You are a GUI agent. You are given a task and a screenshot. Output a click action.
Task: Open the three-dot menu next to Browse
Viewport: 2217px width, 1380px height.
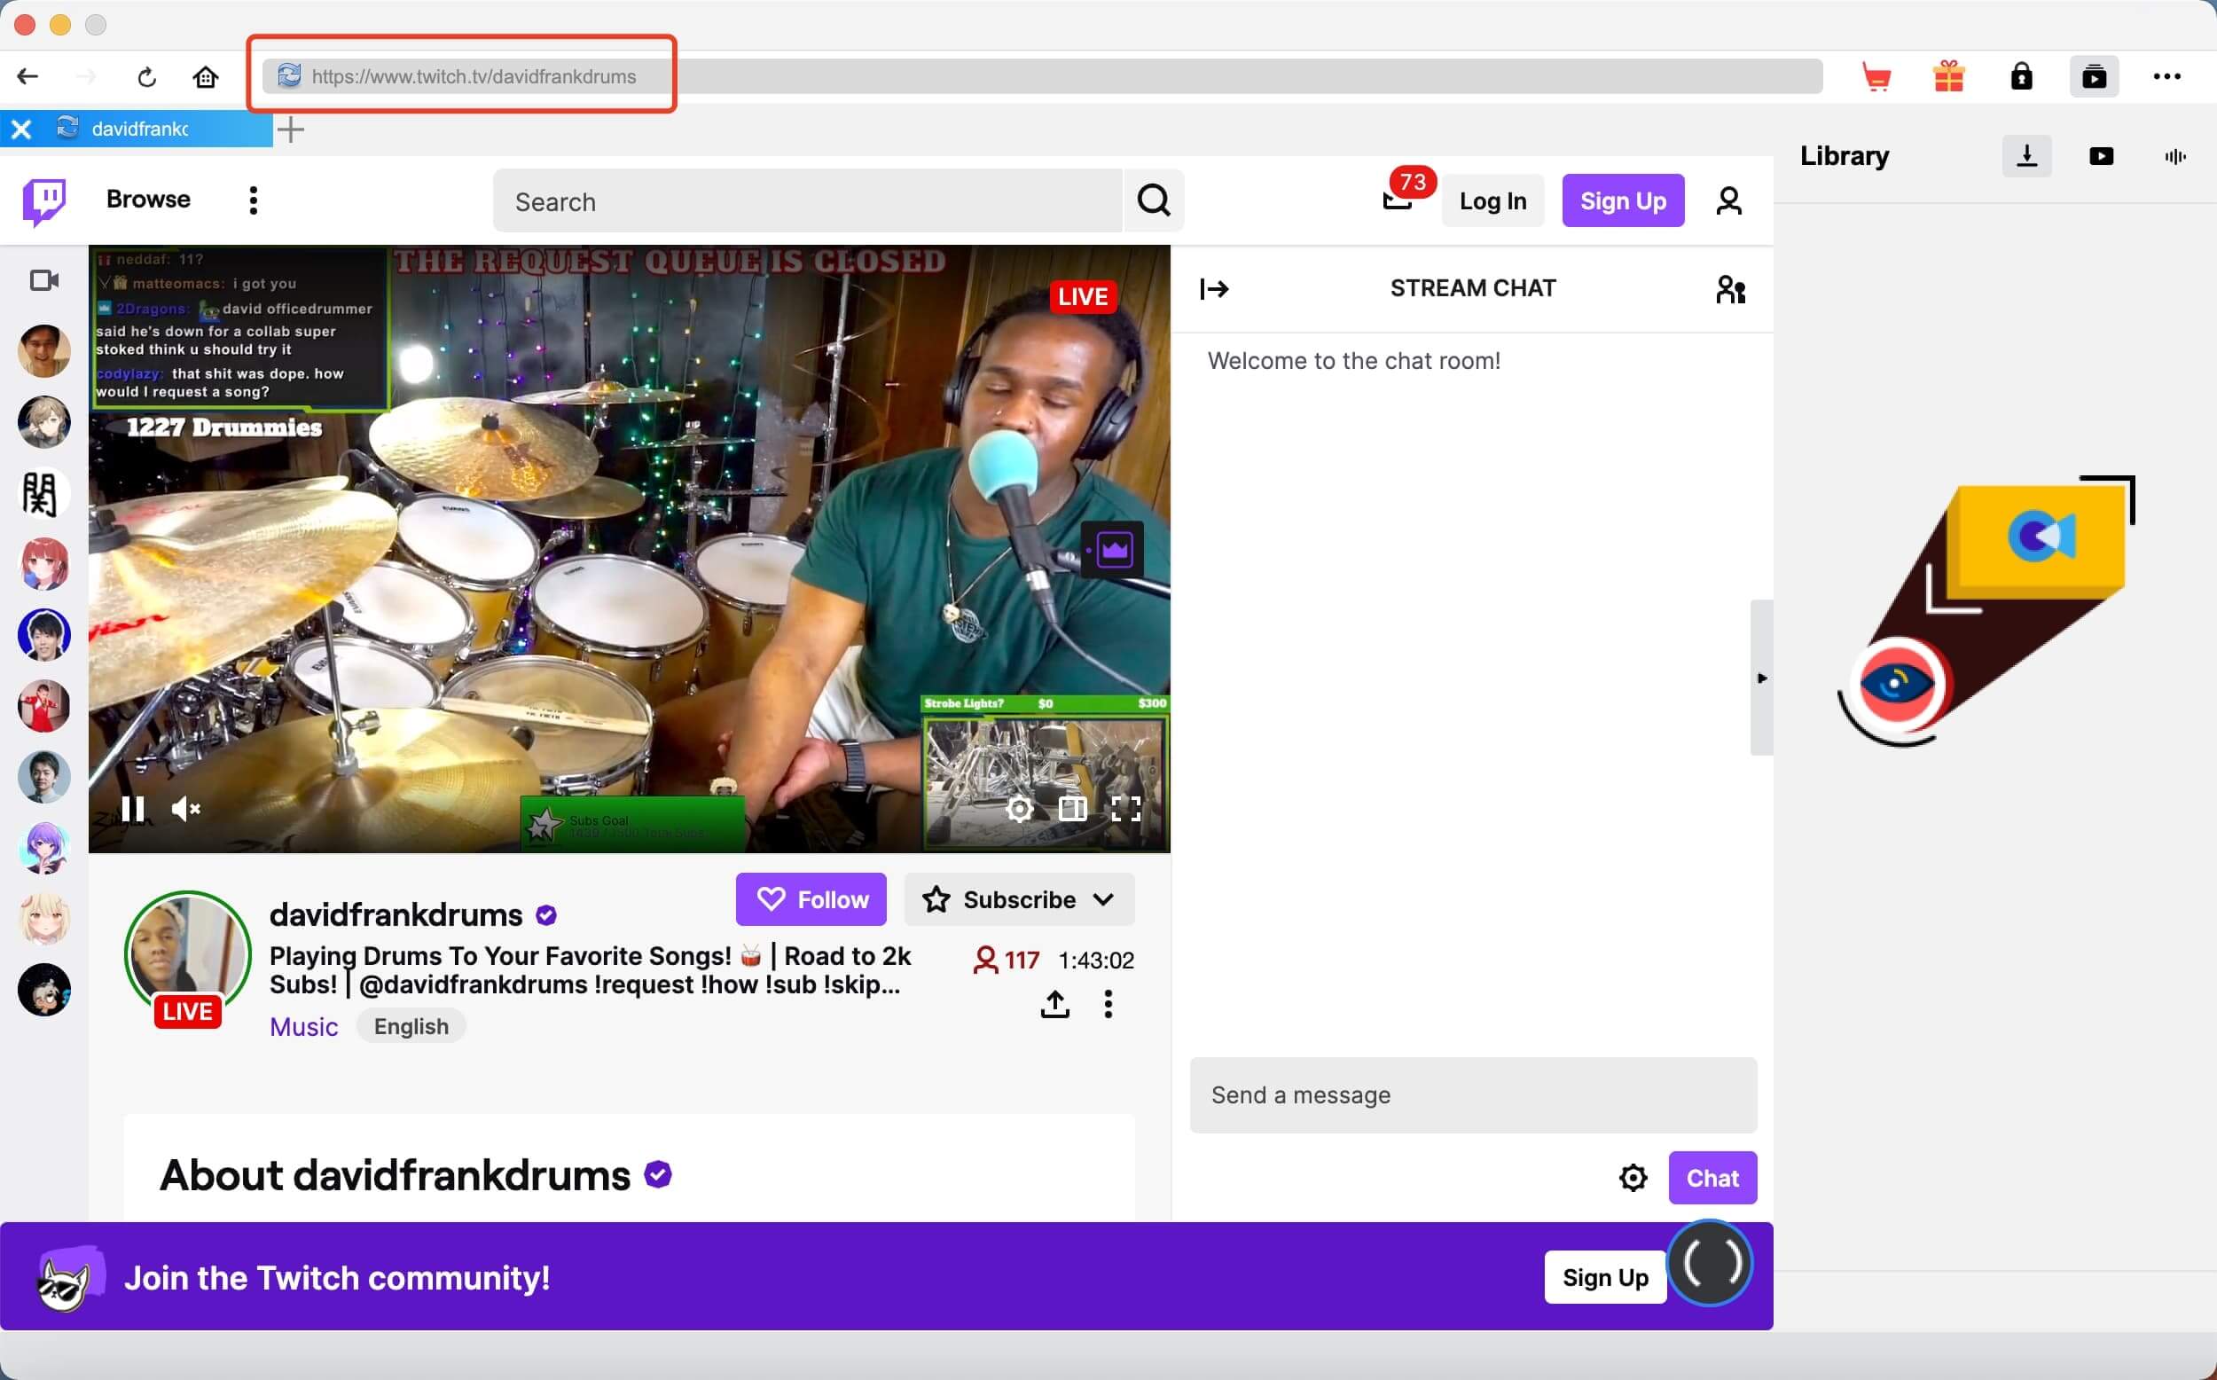coord(254,200)
